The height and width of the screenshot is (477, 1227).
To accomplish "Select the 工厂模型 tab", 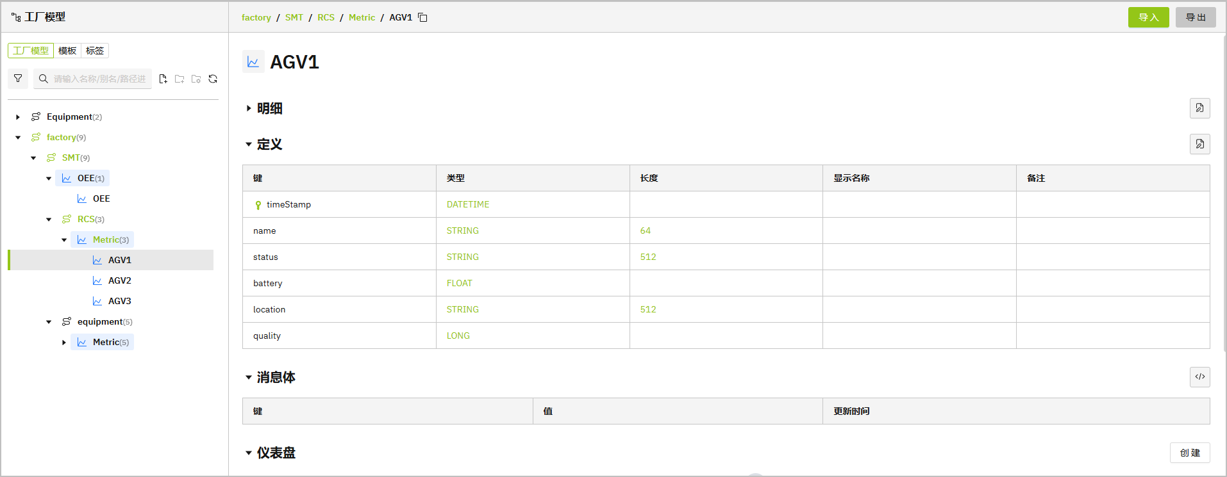I will coord(31,51).
